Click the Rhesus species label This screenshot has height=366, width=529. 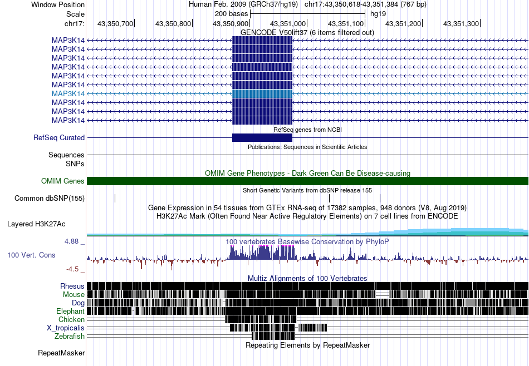tap(72, 286)
